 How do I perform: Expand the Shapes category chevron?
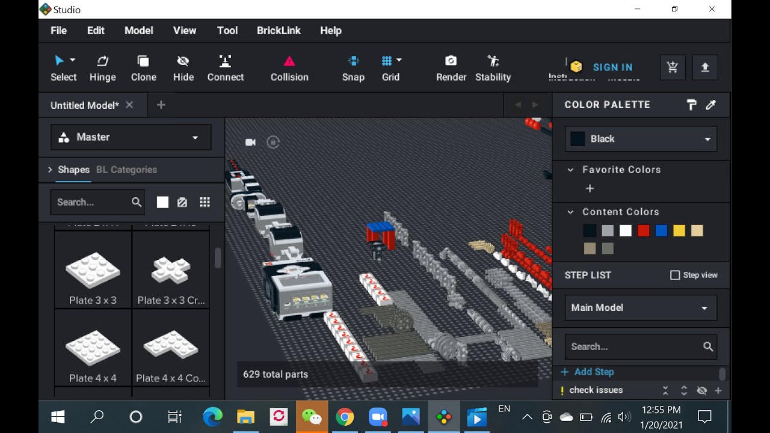pyautogui.click(x=50, y=170)
